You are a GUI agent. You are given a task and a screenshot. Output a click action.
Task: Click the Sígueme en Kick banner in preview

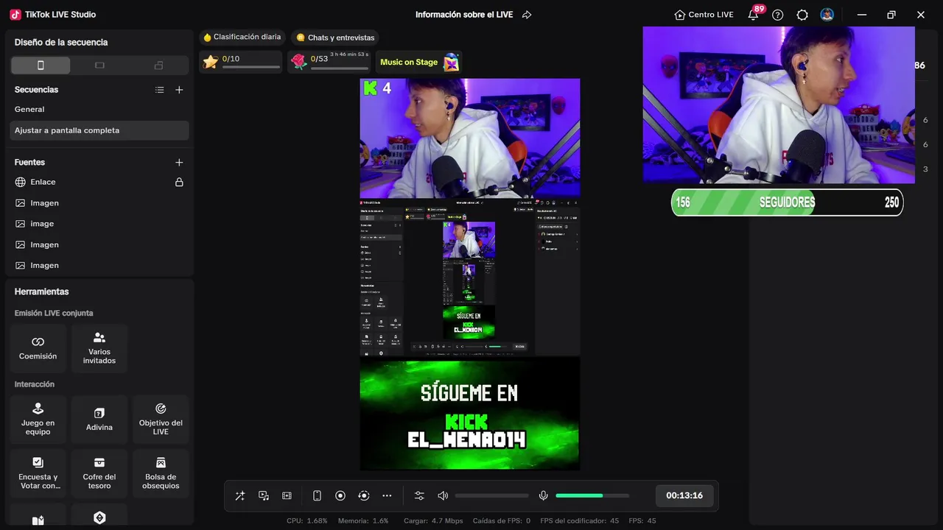point(469,414)
